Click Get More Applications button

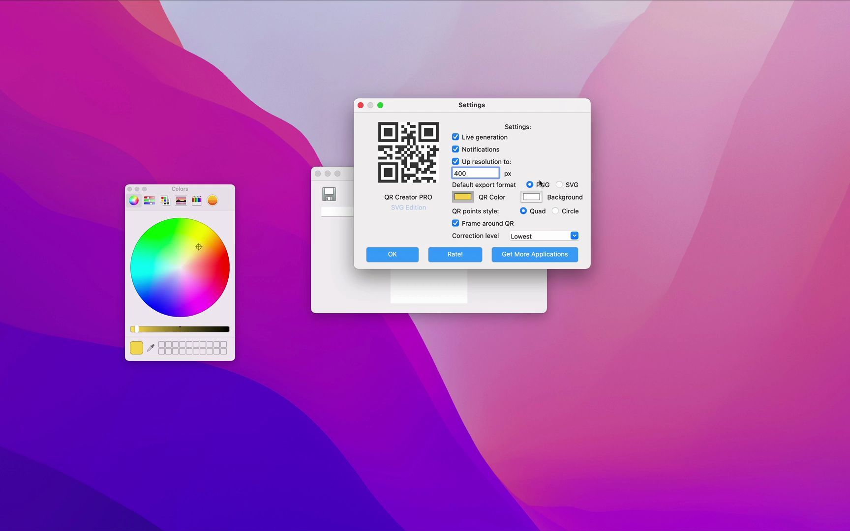point(535,254)
